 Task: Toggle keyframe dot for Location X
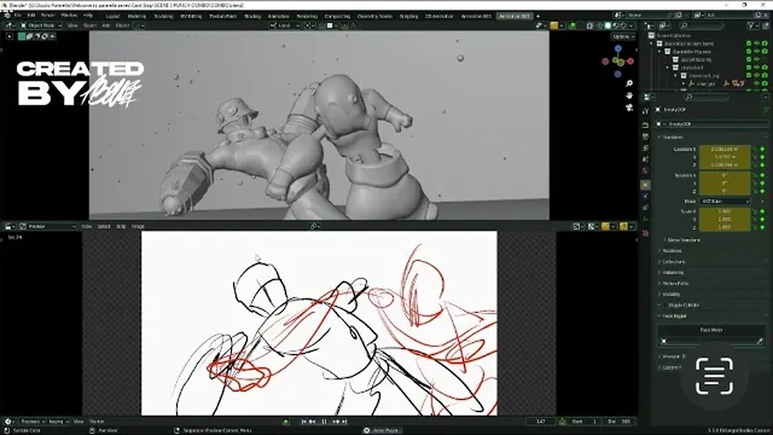pos(762,149)
